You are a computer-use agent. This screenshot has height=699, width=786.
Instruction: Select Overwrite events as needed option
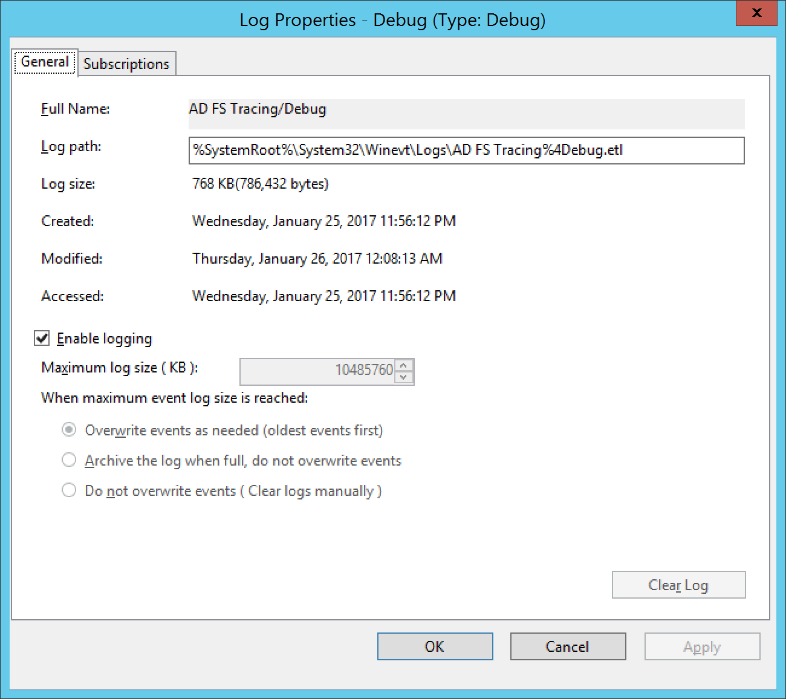[x=70, y=430]
